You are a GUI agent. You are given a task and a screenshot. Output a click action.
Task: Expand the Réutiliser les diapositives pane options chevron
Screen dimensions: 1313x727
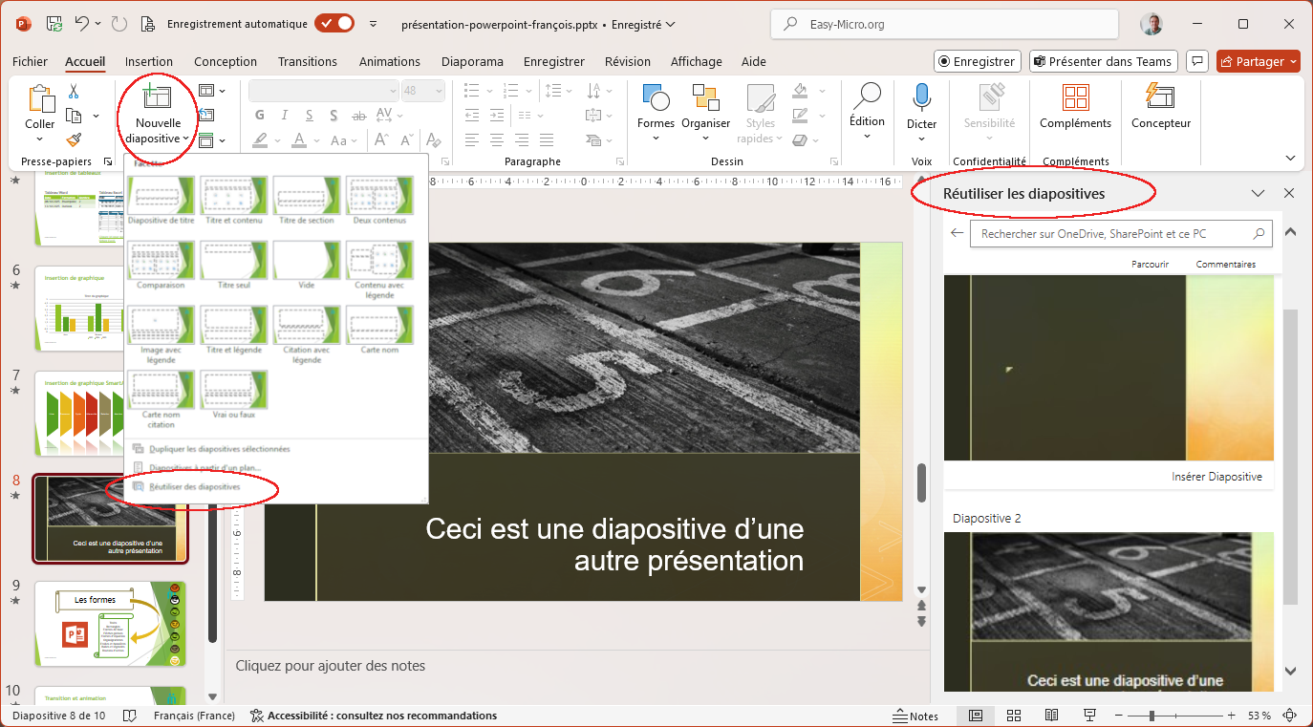[1258, 194]
